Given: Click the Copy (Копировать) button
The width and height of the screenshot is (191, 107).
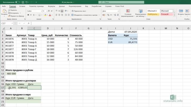Looking at the screenshot, I should click(x=13, y=13).
